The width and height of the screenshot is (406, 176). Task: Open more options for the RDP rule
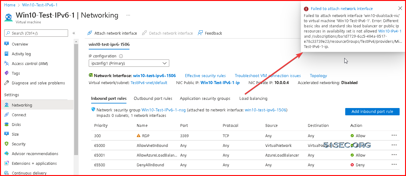point(394,135)
